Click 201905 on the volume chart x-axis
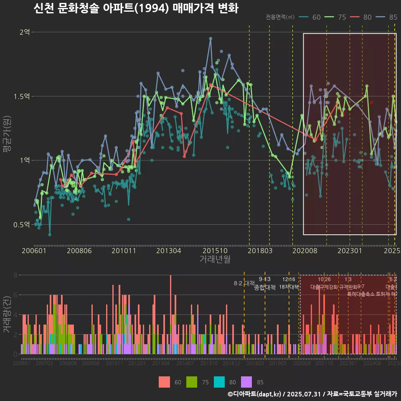 (278, 363)
